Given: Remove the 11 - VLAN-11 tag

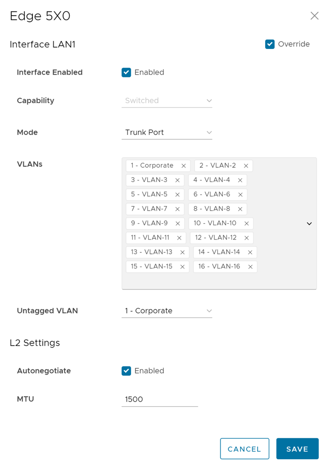Looking at the screenshot, I should pos(179,238).
